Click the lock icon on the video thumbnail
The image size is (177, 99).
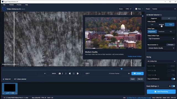tap(16, 93)
